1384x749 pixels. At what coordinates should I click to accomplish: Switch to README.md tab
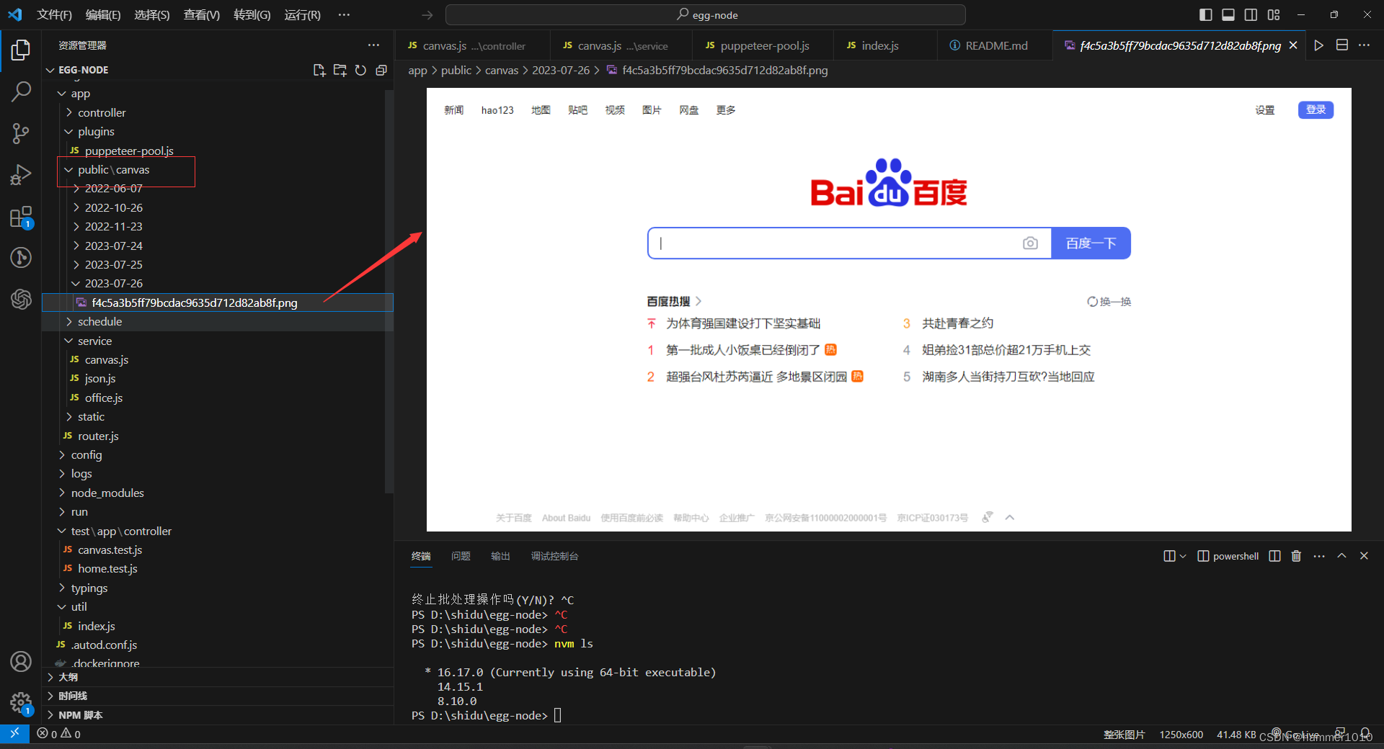click(996, 45)
